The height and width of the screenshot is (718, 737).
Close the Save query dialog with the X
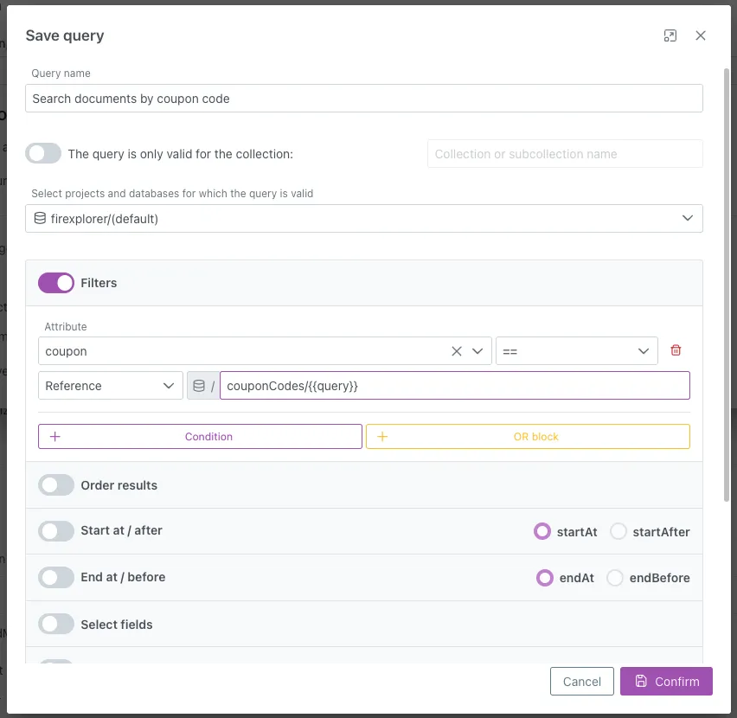[701, 35]
